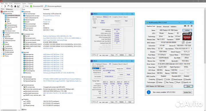Click Validate button in CPU-Z Memory window

pyautogui.click(x=122, y=55)
